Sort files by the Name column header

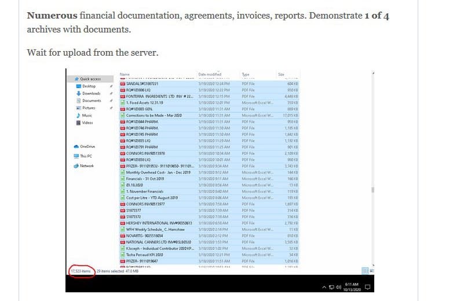pyautogui.click(x=124, y=74)
